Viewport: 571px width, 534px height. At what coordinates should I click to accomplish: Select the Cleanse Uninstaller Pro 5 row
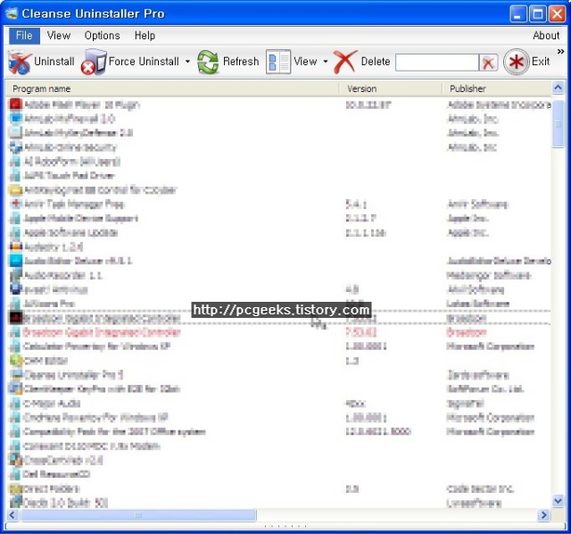[x=279, y=375]
